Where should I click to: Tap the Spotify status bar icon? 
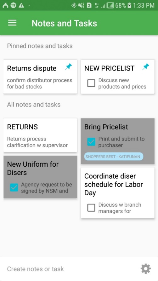13,5
